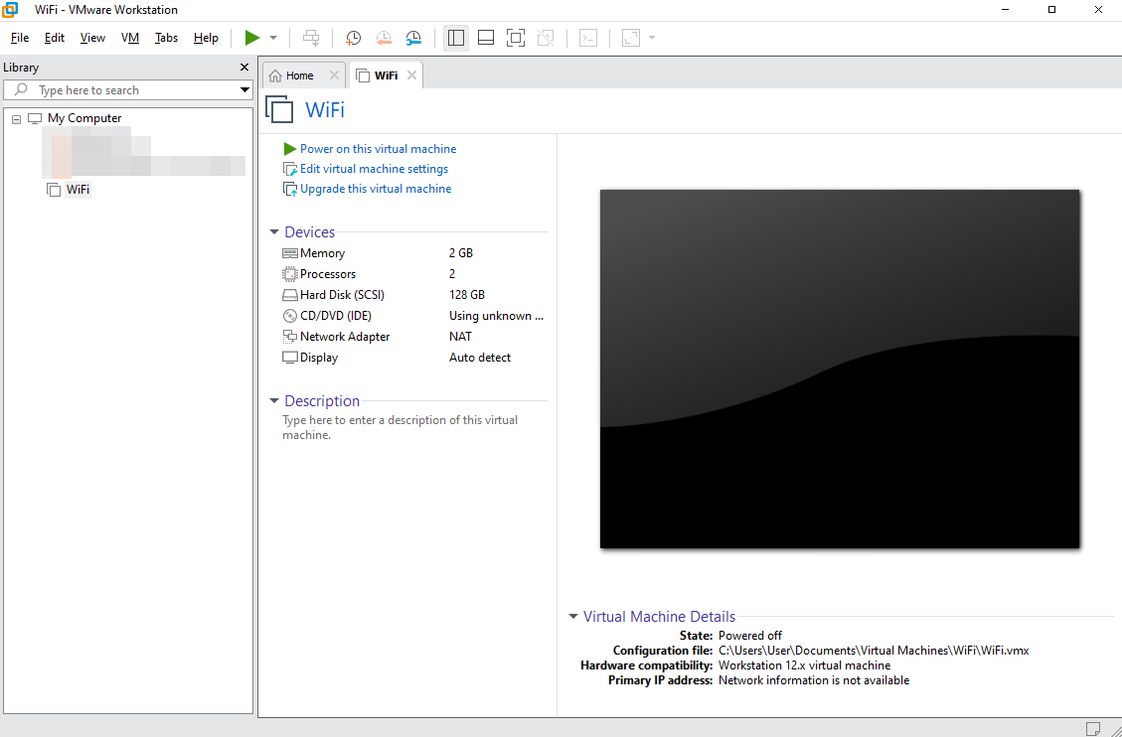This screenshot has height=737, width=1122.
Task: Click Upgrade this virtual machine
Action: [x=376, y=189]
